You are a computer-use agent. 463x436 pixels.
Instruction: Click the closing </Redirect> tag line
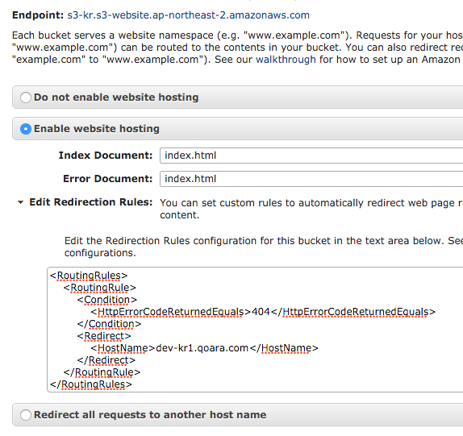pyautogui.click(x=106, y=360)
